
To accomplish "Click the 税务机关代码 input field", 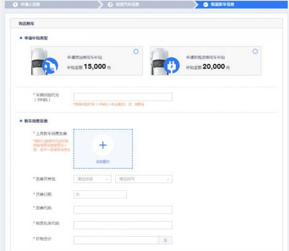I will click(x=123, y=225).
